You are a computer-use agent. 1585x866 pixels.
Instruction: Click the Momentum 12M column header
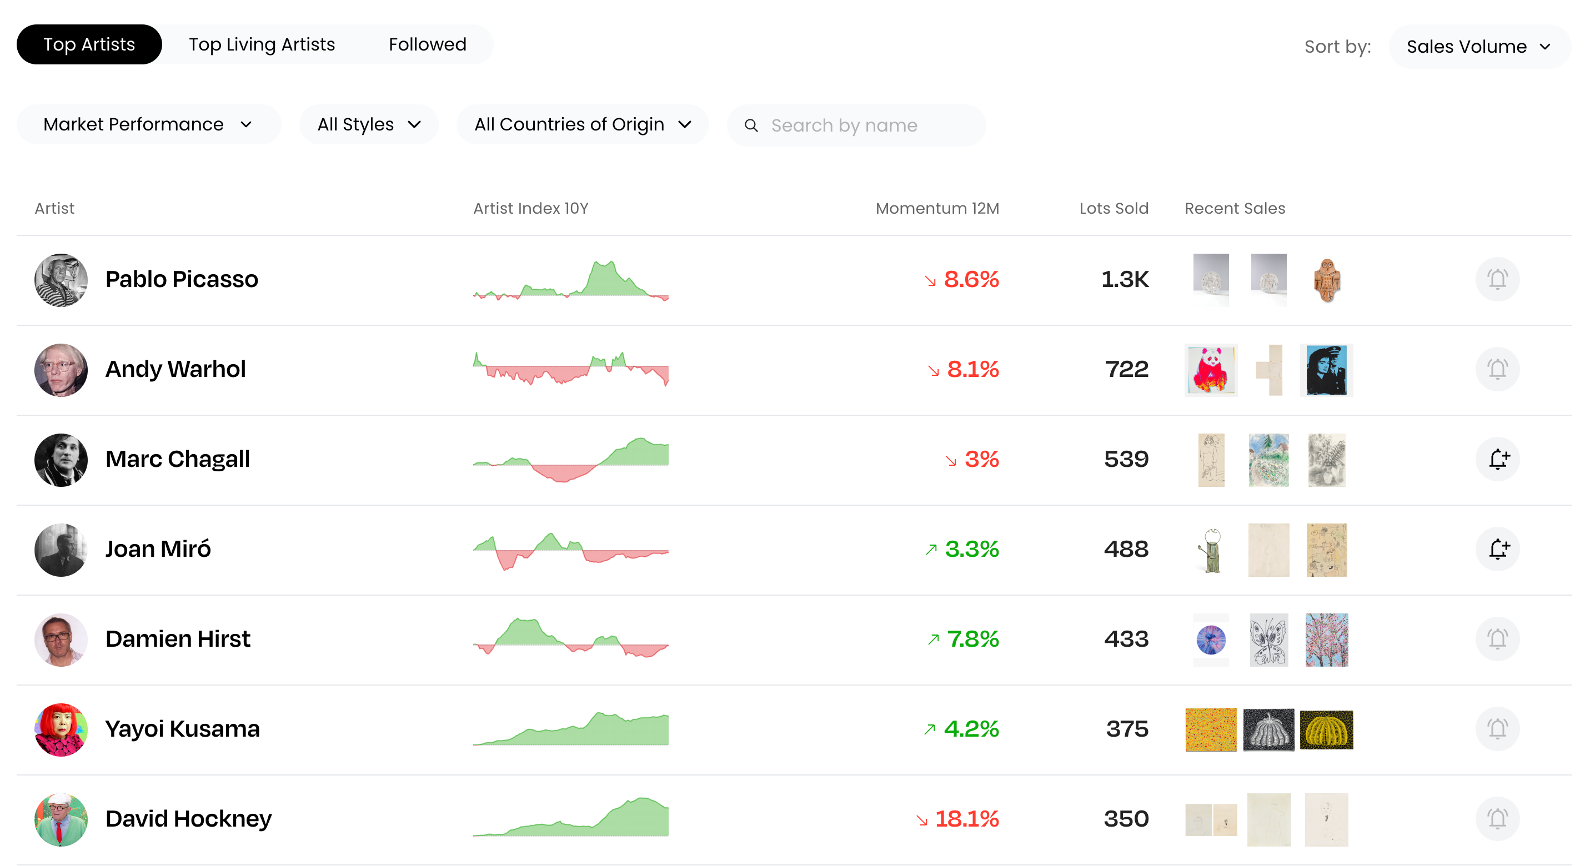pyautogui.click(x=937, y=209)
